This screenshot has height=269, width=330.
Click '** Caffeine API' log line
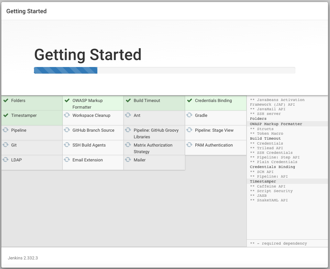pos(268,186)
